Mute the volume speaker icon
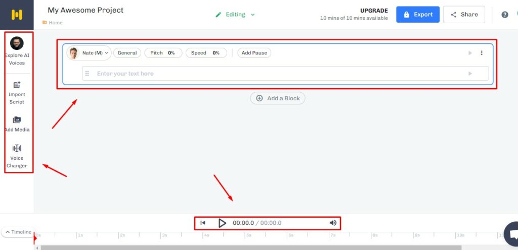The height and width of the screenshot is (250, 518). pos(333,223)
